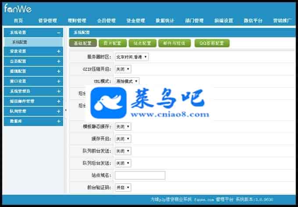
Task: Expand the 数据库 sidebar section
Action: (x=59, y=121)
